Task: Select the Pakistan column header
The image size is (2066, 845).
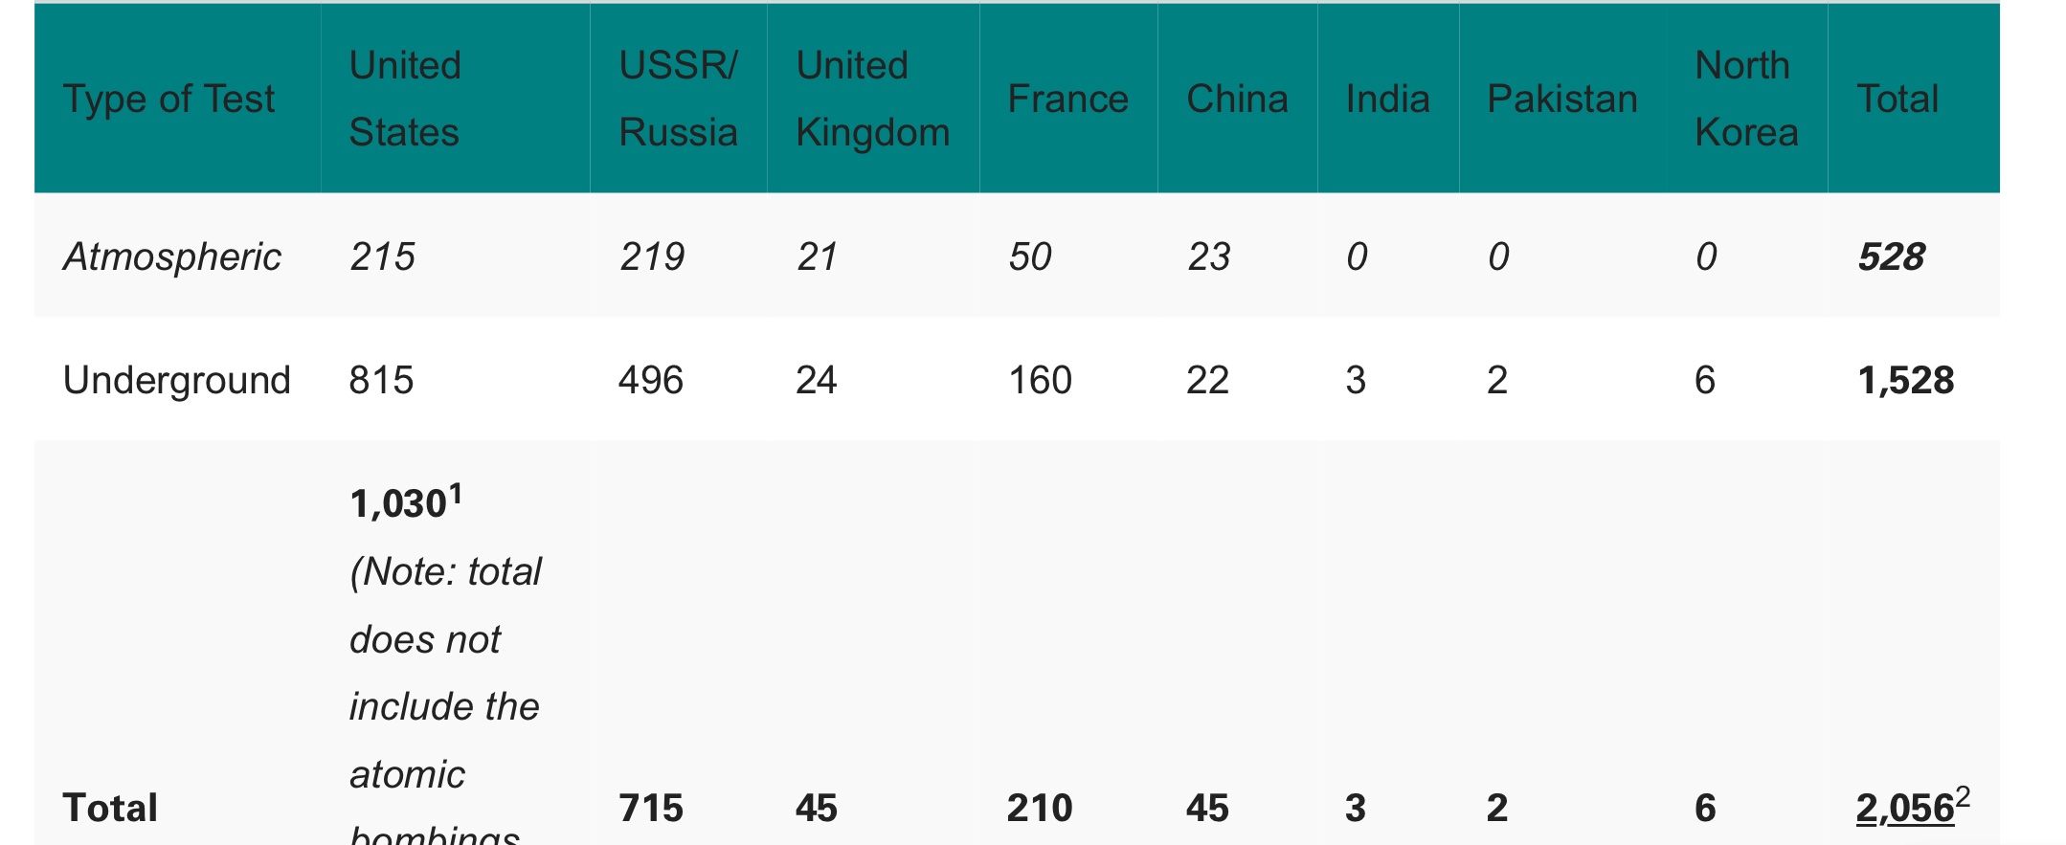Action: click(x=1561, y=99)
